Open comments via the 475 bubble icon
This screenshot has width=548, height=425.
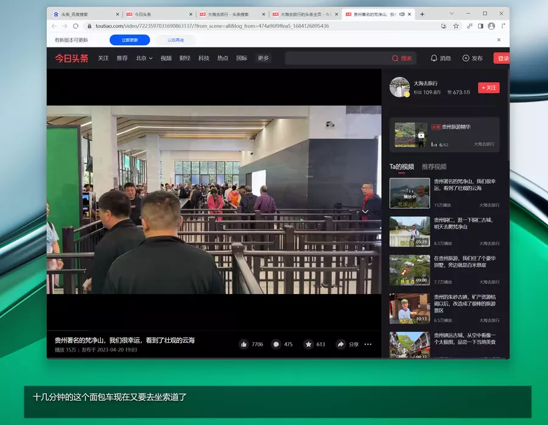(x=276, y=344)
